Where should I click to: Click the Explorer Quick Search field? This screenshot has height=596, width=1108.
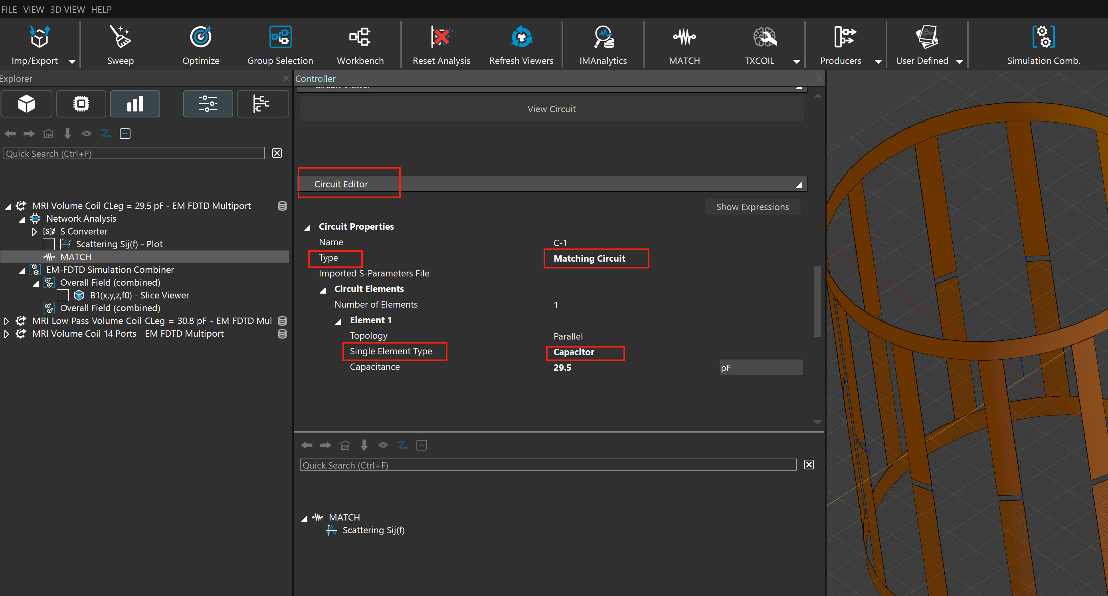[x=134, y=154]
